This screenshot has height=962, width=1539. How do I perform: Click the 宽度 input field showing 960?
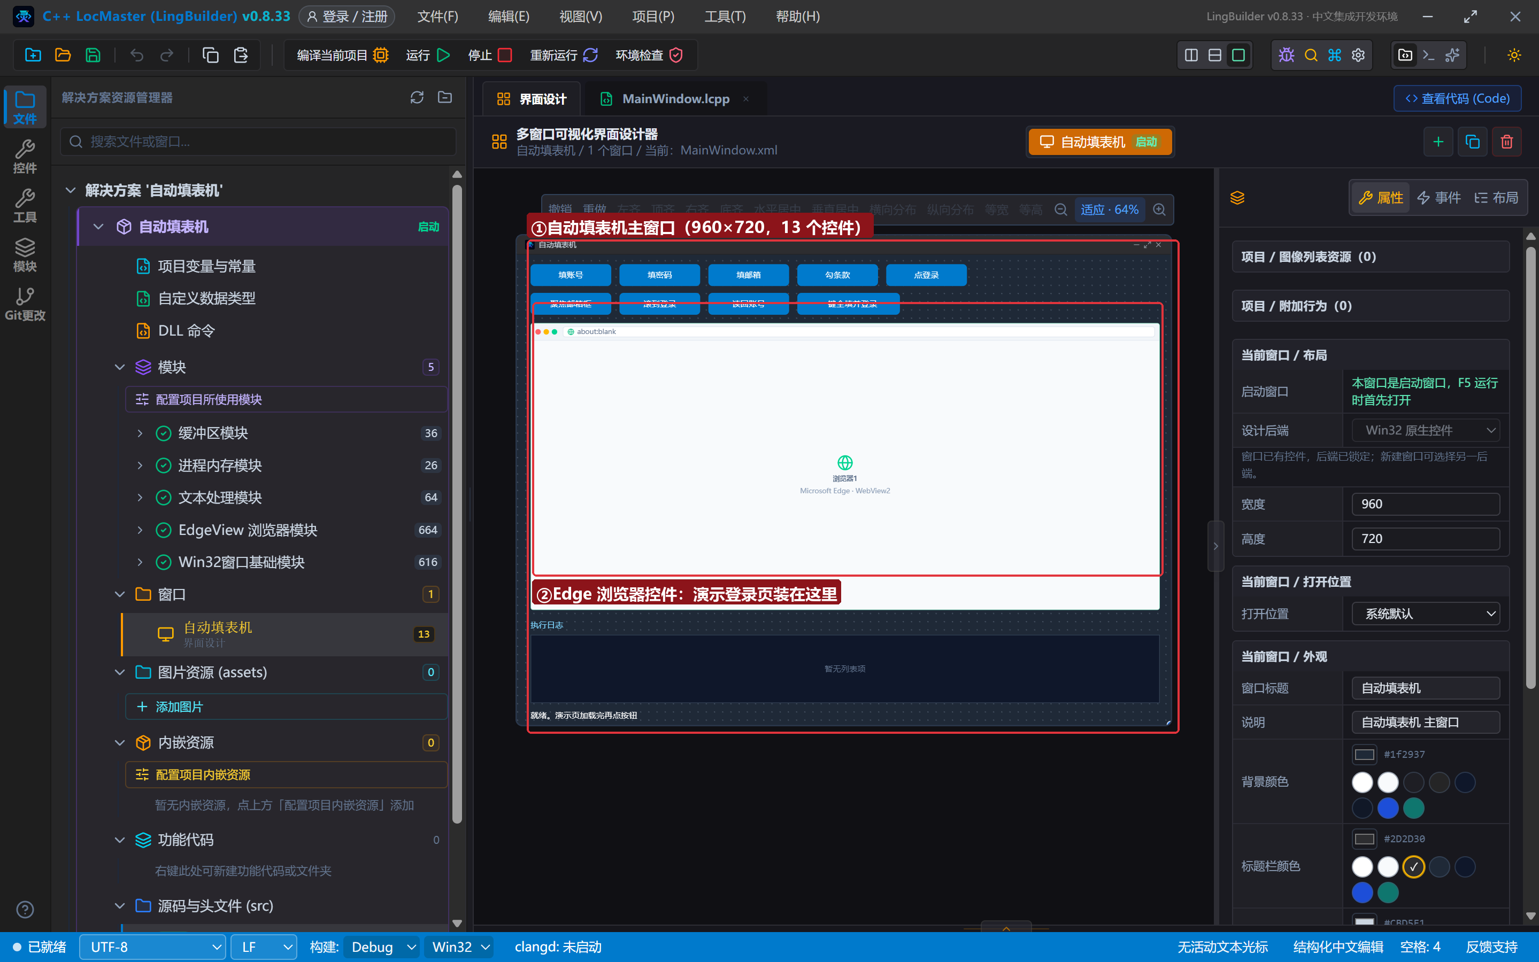tap(1425, 504)
